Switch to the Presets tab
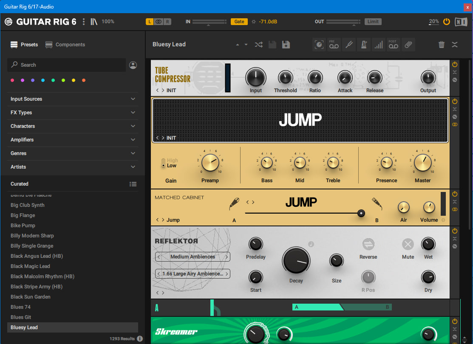The width and height of the screenshot is (473, 344). pos(24,45)
